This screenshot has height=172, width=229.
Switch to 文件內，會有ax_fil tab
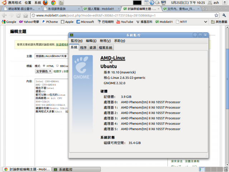pos(181,9)
